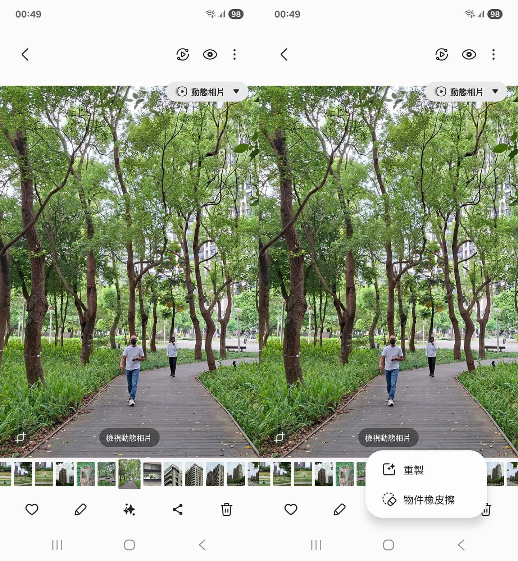The height and width of the screenshot is (561, 518).
Task: Open the pencil edit tool on left screen
Action: 81,509
